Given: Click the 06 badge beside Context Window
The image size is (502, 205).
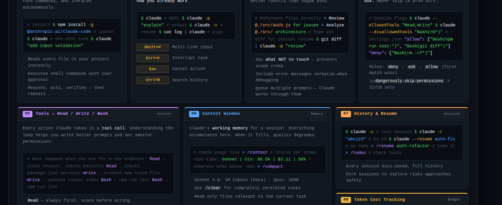Looking at the screenshot, I should click(194, 114).
